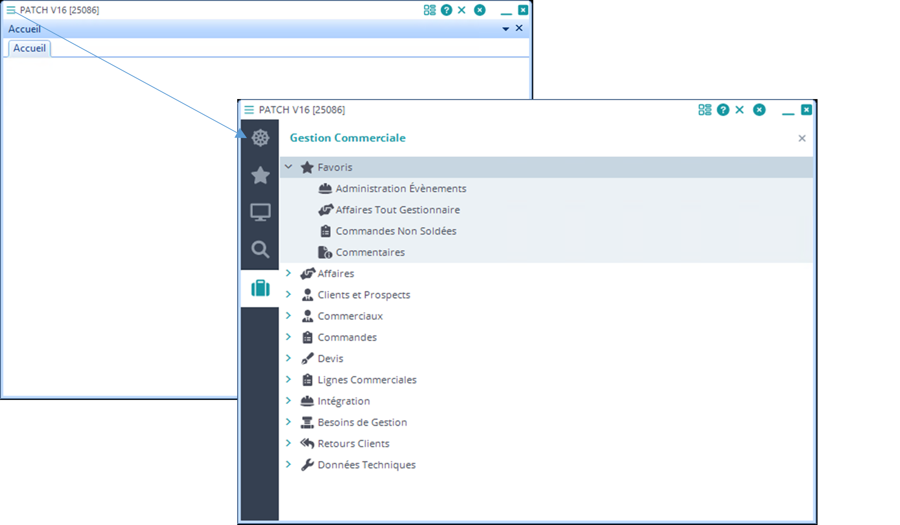Click the hamburger menu in front window
The image size is (900, 525).
[x=249, y=110]
